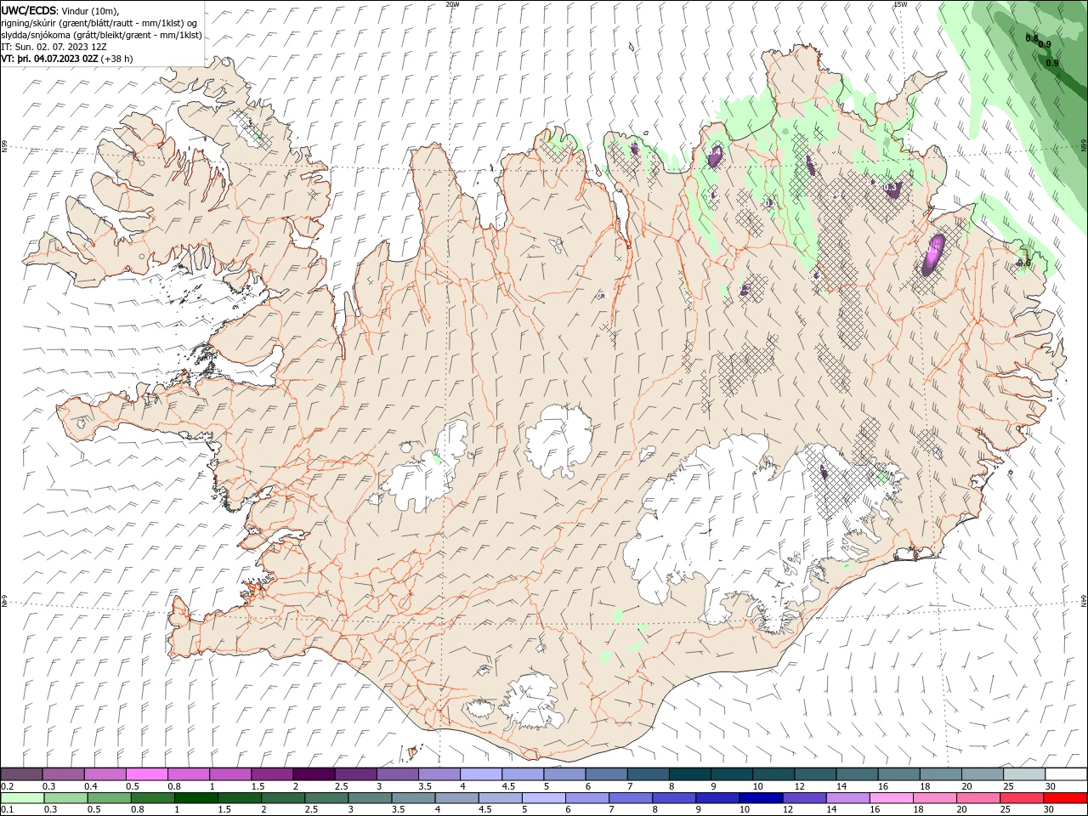Click the darkest purple swatch labeled 2 in upper legend
Screen dimensions: 1088x816
(x=313, y=773)
